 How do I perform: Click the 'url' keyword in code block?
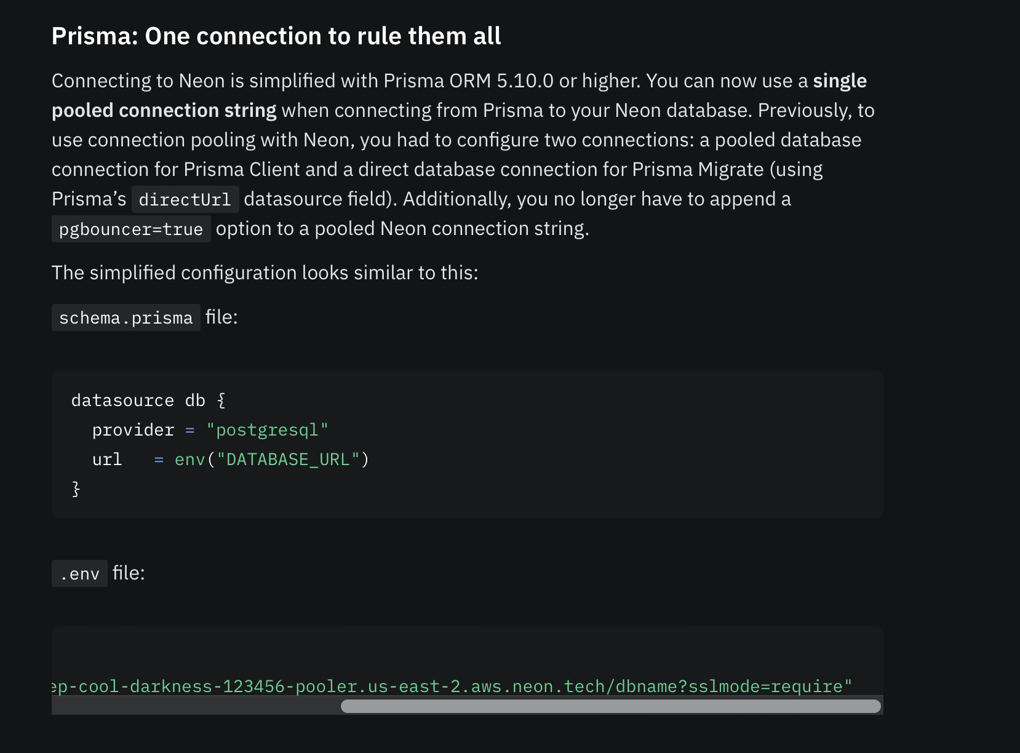click(107, 460)
